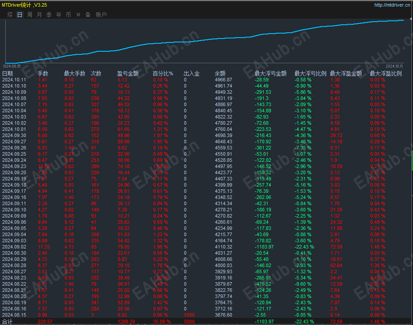Click the 手数 column header
The height and width of the screenshot is (325, 413).
click(43, 73)
